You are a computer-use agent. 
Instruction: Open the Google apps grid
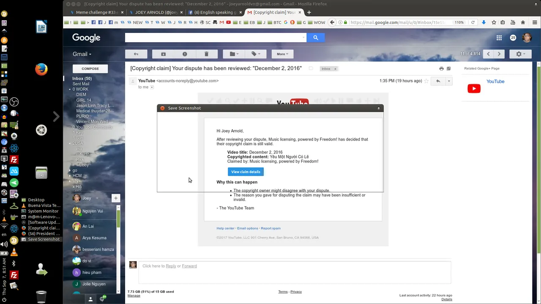click(499, 38)
